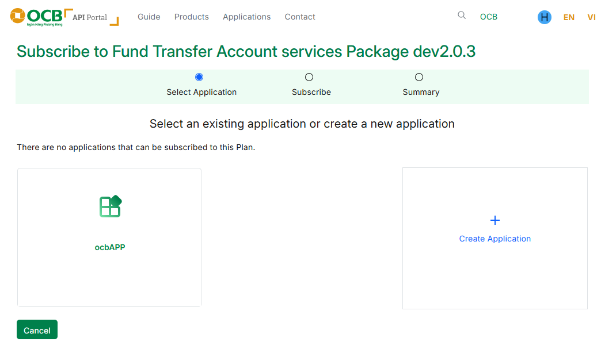Click the OCB API Portal logo
The image size is (601, 349).
click(64, 17)
